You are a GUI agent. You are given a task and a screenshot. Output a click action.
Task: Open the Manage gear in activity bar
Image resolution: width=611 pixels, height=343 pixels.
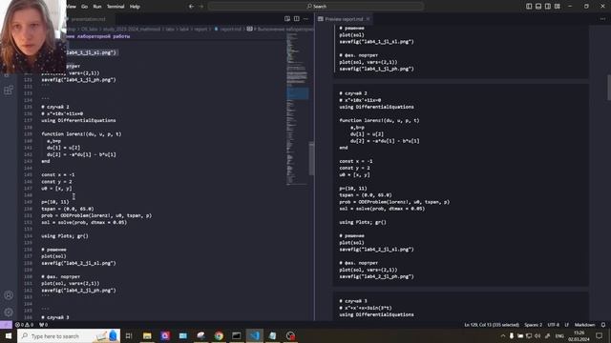click(x=9, y=312)
